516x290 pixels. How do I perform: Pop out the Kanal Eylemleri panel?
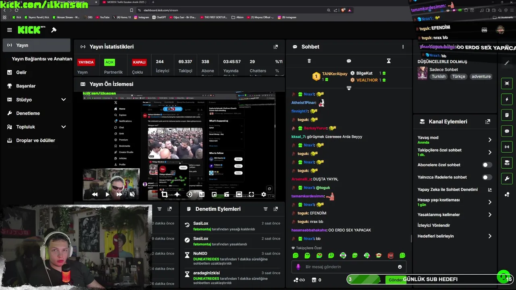pos(488,122)
